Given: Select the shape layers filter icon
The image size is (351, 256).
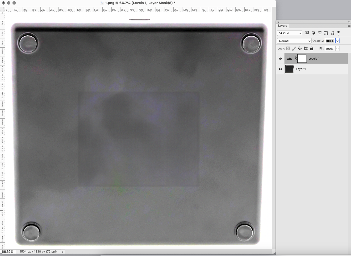Looking at the screenshot, I should click(326, 33).
